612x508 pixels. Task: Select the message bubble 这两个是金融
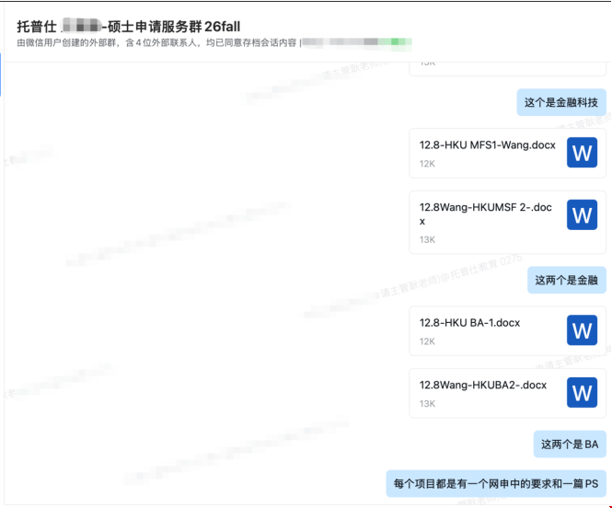coord(566,281)
